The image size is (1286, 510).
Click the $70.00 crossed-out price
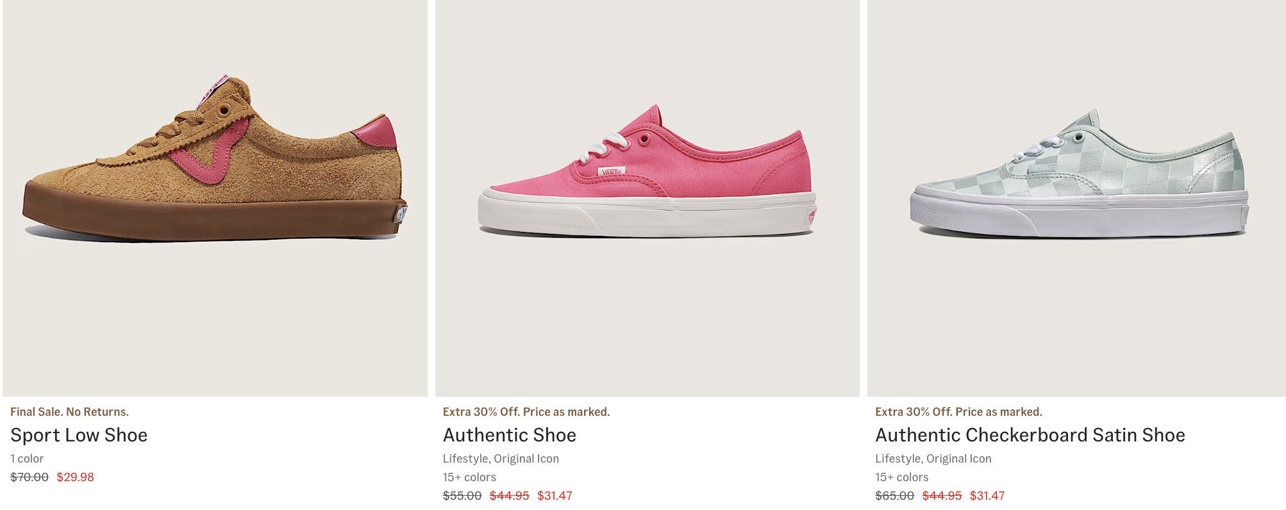29,477
